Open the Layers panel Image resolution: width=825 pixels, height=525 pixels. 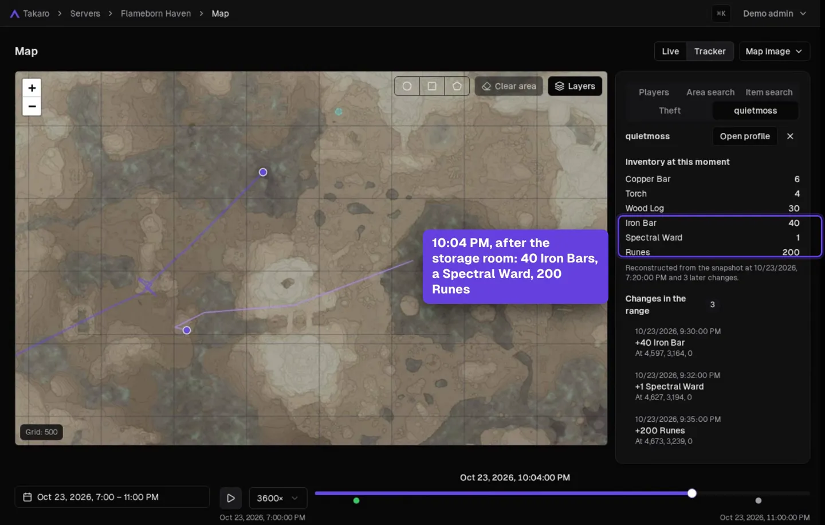575,86
